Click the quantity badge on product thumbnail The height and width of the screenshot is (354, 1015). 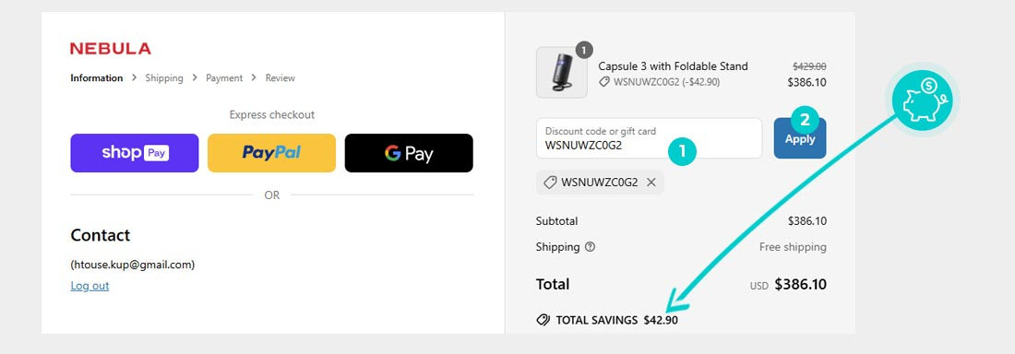click(x=584, y=49)
